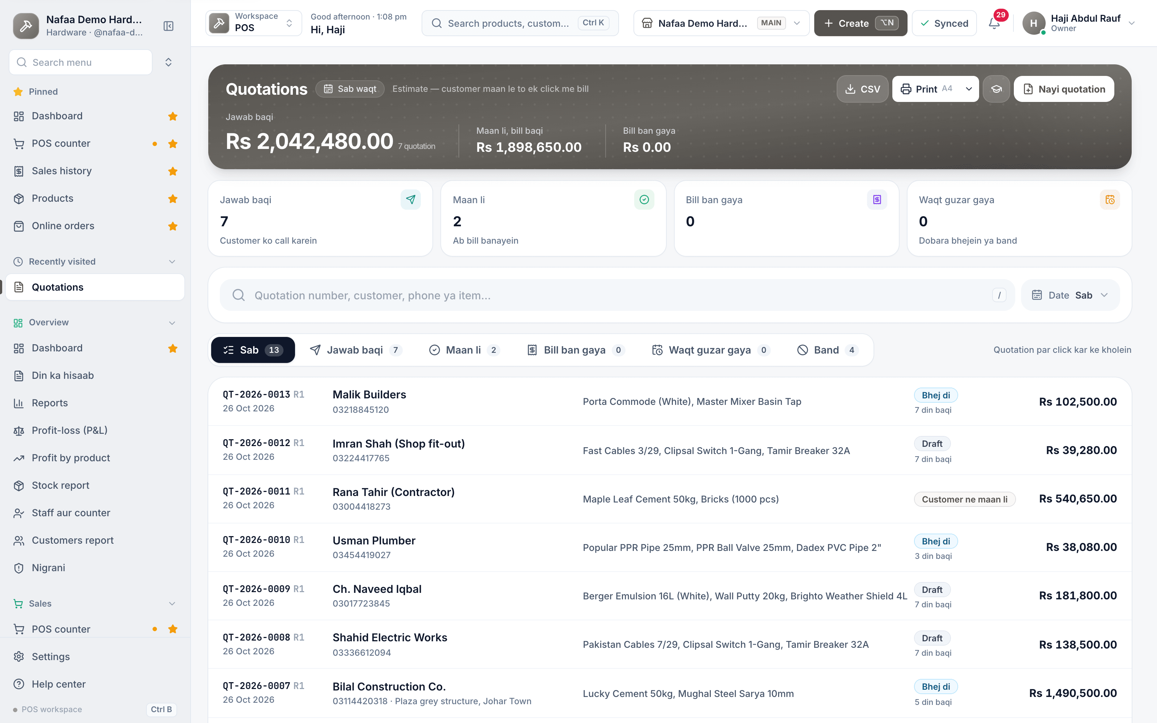Image resolution: width=1157 pixels, height=723 pixels.
Task: Click Nayi quotation button
Action: 1064,89
